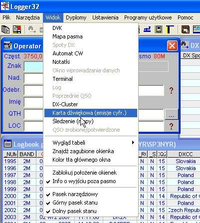This screenshot has width=200, height=223.
Task: Open the Plik menu
Action: (x=6, y=17)
